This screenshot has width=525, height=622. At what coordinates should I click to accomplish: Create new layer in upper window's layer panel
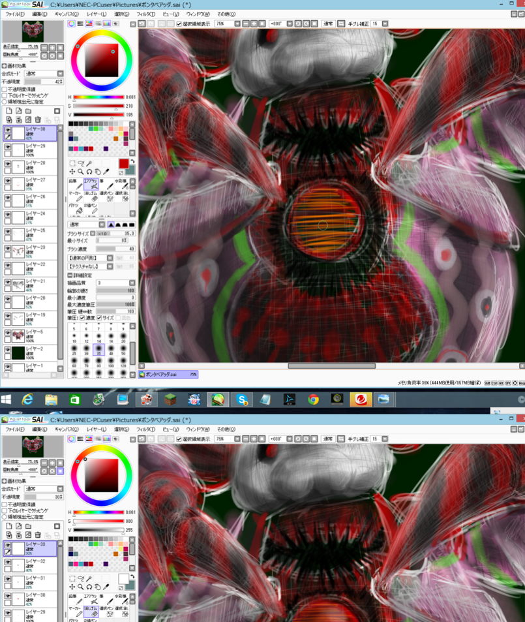click(x=9, y=111)
